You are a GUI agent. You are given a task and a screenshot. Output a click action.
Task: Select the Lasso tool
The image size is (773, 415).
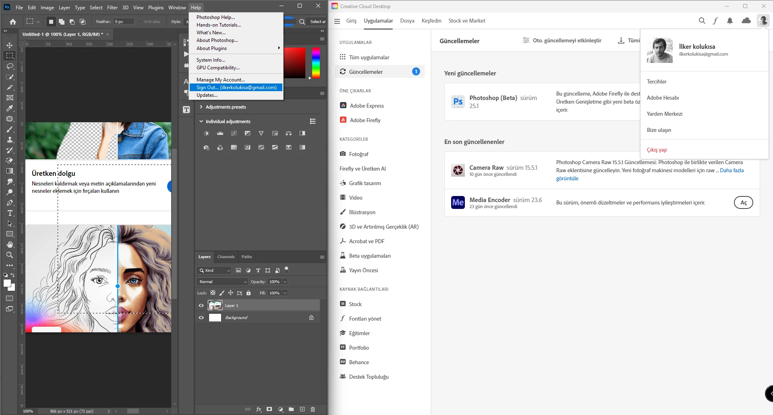click(x=10, y=66)
